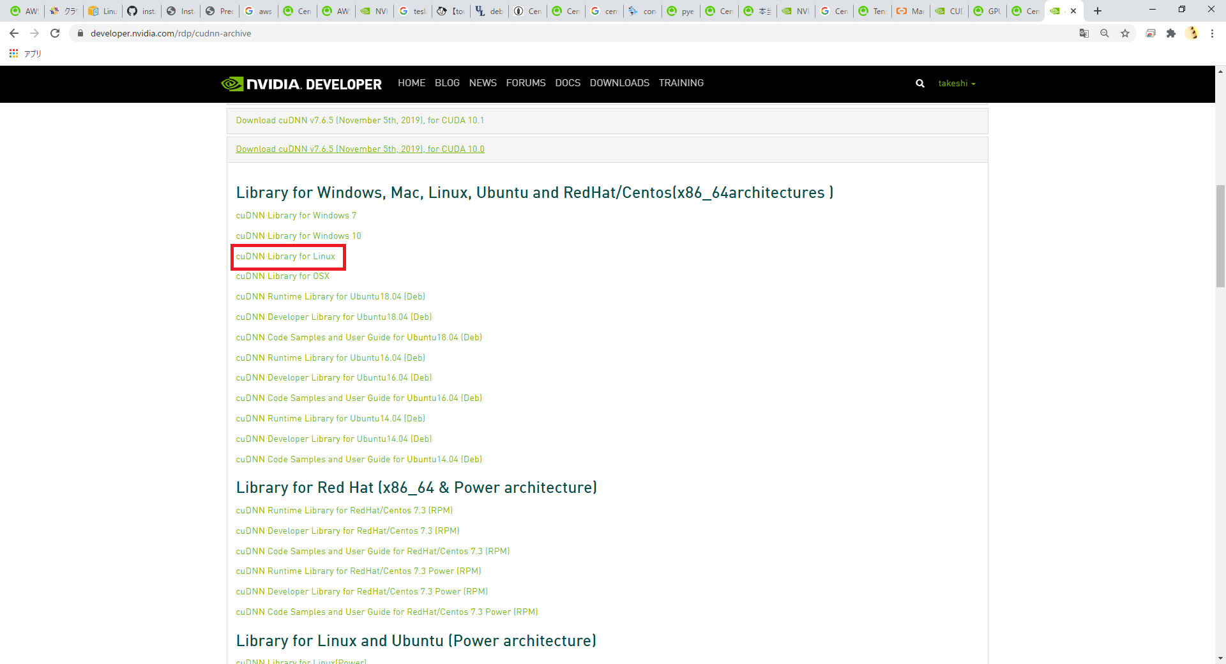Download cuDNN Library for Windows 10

[x=298, y=236]
